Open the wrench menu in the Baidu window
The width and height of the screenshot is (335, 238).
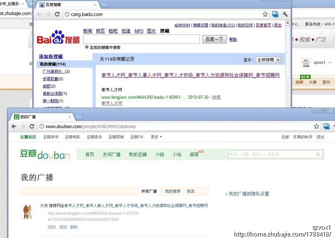point(285,14)
